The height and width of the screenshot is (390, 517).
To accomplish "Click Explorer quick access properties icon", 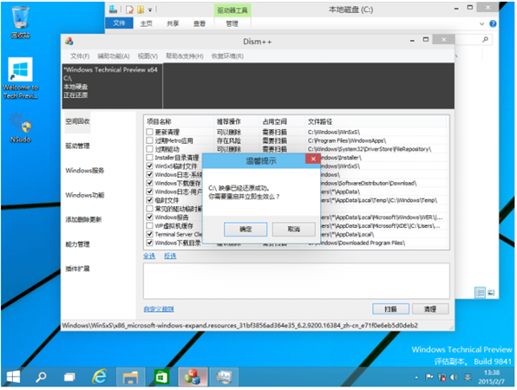I will coord(129,10).
